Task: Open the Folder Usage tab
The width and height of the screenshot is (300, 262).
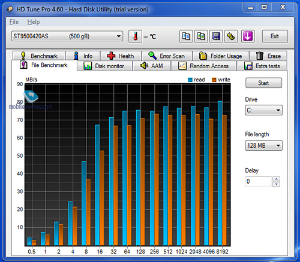Action: [x=221, y=56]
